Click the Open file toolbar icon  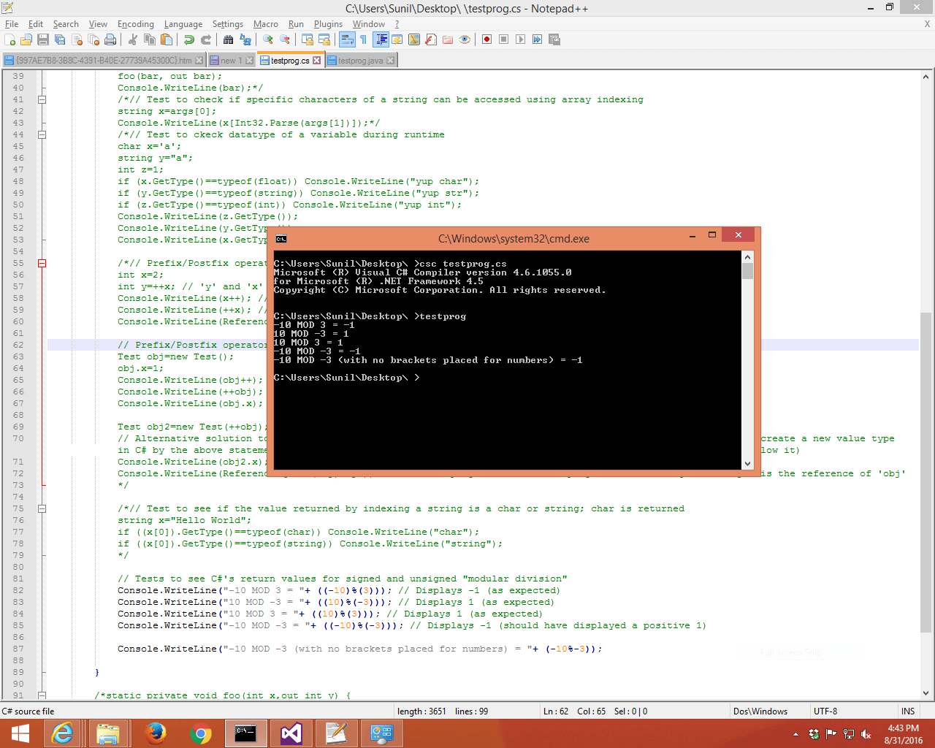click(26, 39)
